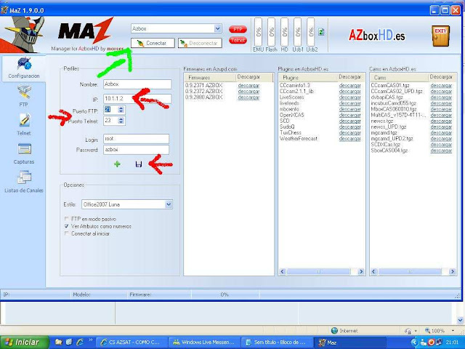This screenshot has height=349, width=465.
Task: Select the dvbapiCAS.tgz cam row
Action: pos(387,97)
